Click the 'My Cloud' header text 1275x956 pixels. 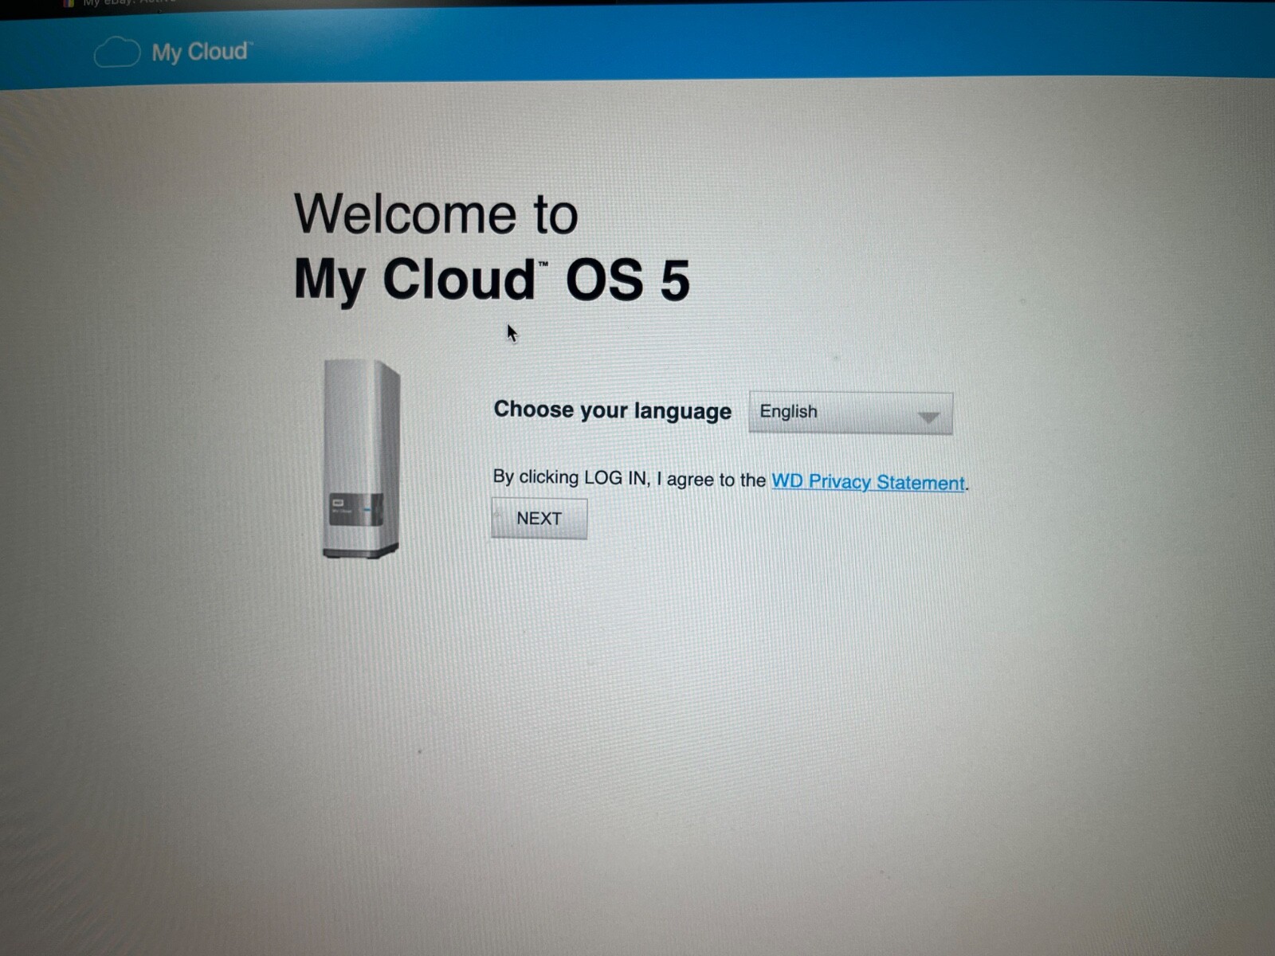click(201, 52)
